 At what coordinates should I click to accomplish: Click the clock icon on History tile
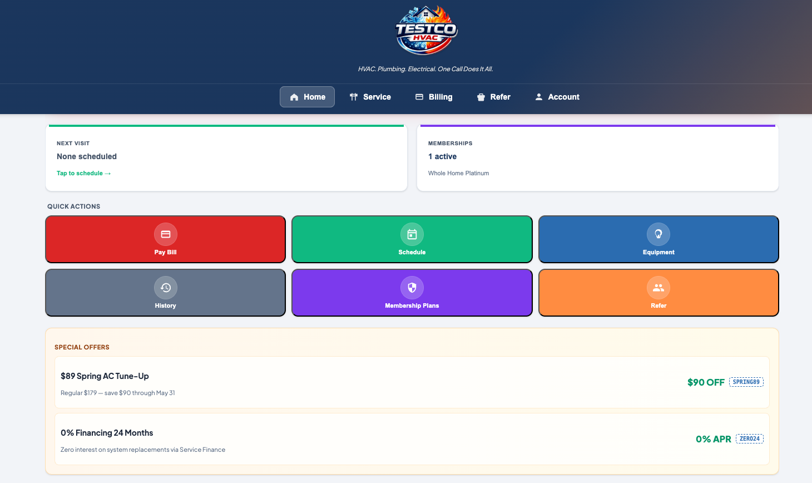click(x=166, y=288)
